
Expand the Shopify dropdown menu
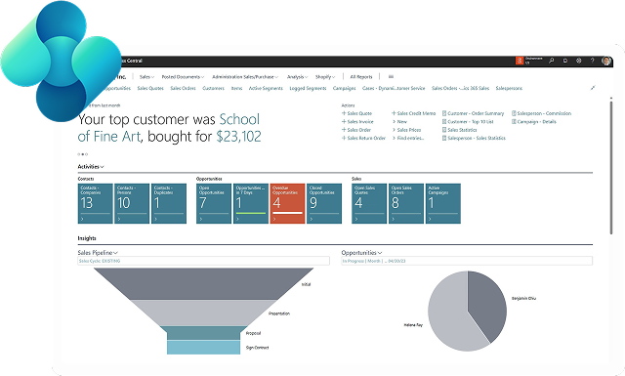pos(325,76)
